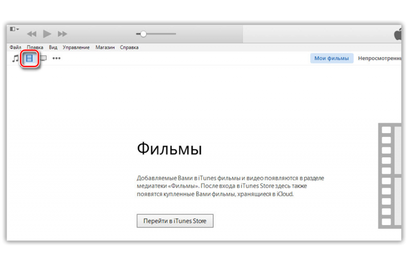Switch to the Music library icon
409x266 pixels.
click(15, 58)
